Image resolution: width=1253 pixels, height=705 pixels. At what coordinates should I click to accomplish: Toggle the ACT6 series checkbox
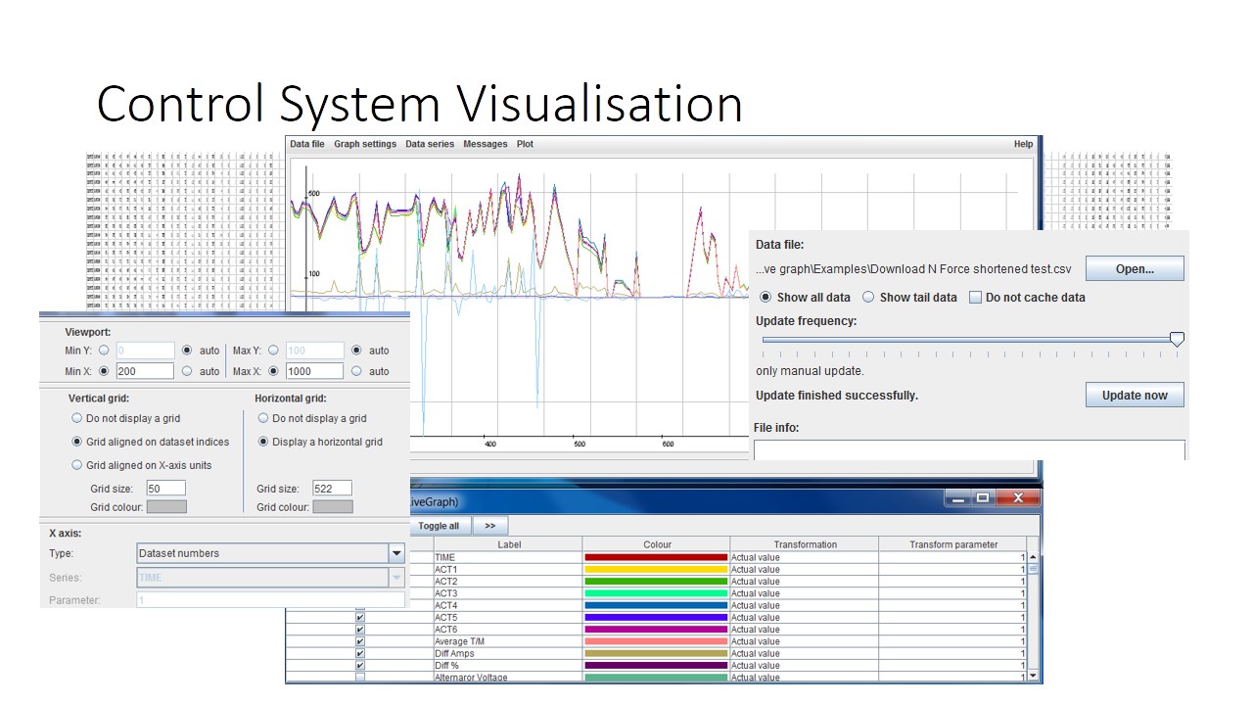pos(360,630)
